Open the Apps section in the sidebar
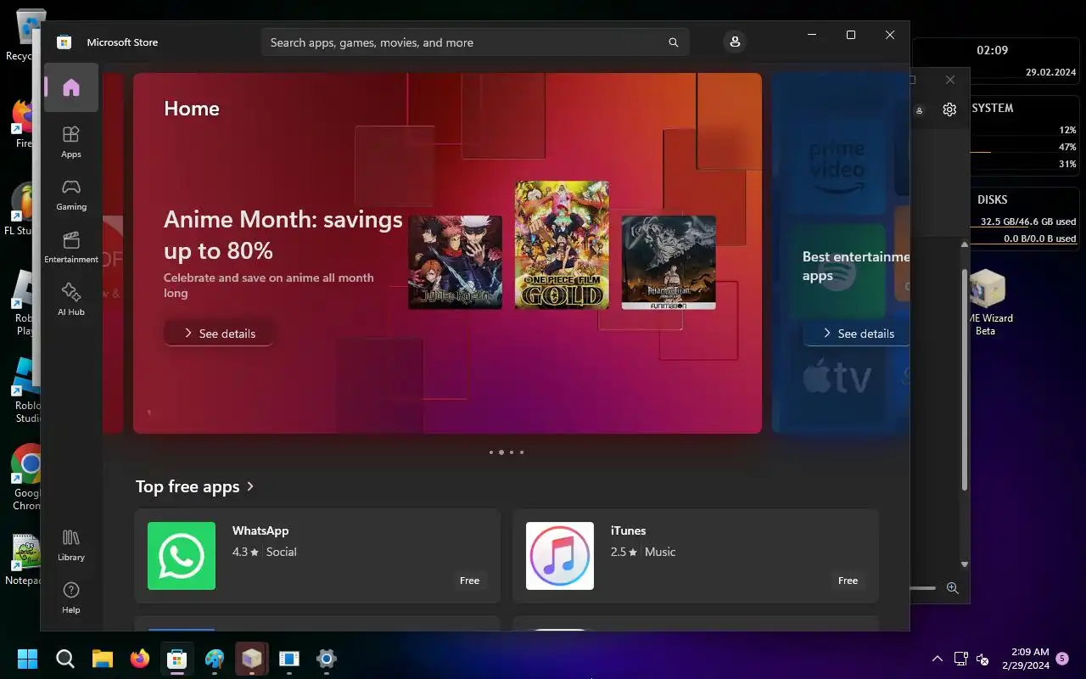 [71, 141]
